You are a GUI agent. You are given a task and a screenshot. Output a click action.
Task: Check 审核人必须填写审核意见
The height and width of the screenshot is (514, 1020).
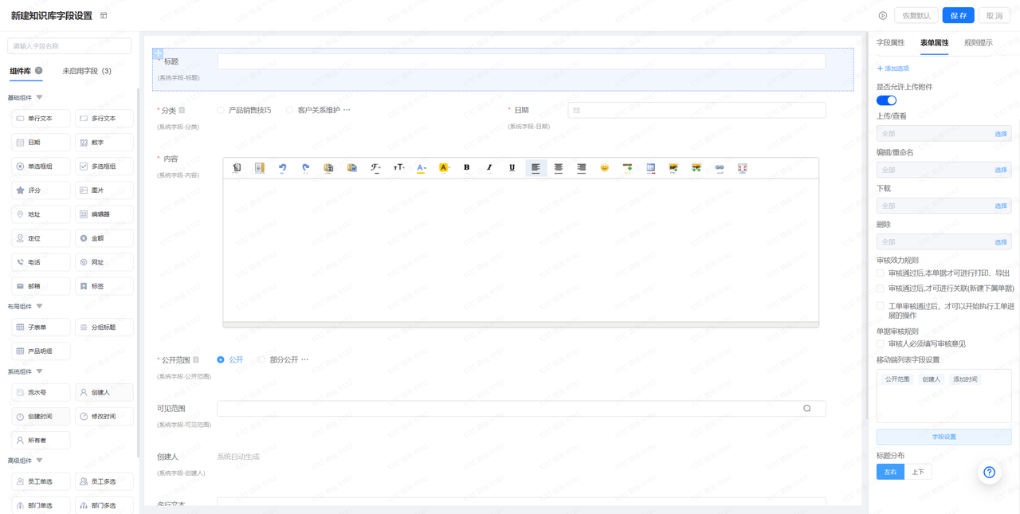[881, 344]
